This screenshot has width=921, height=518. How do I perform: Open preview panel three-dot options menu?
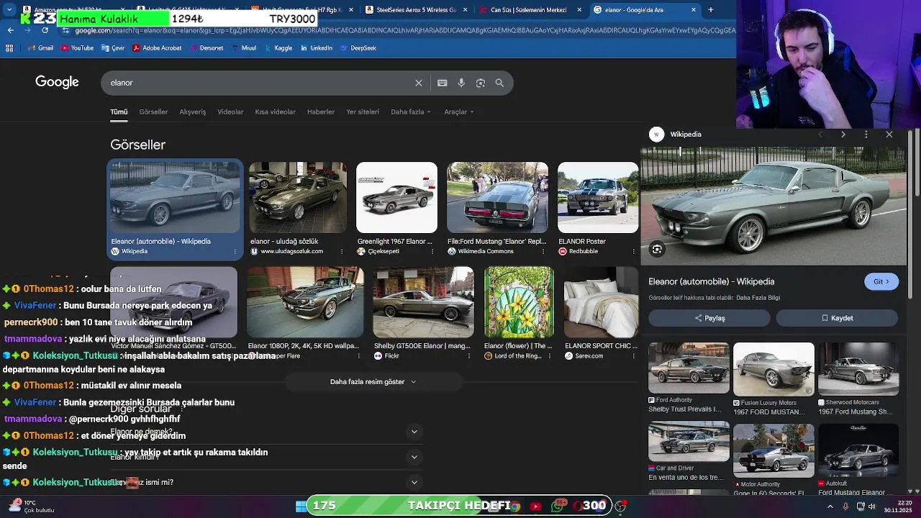tap(866, 135)
